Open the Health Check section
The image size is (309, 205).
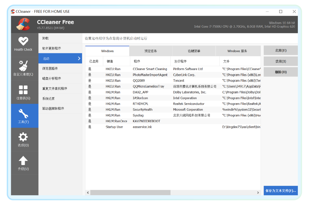click(x=23, y=45)
